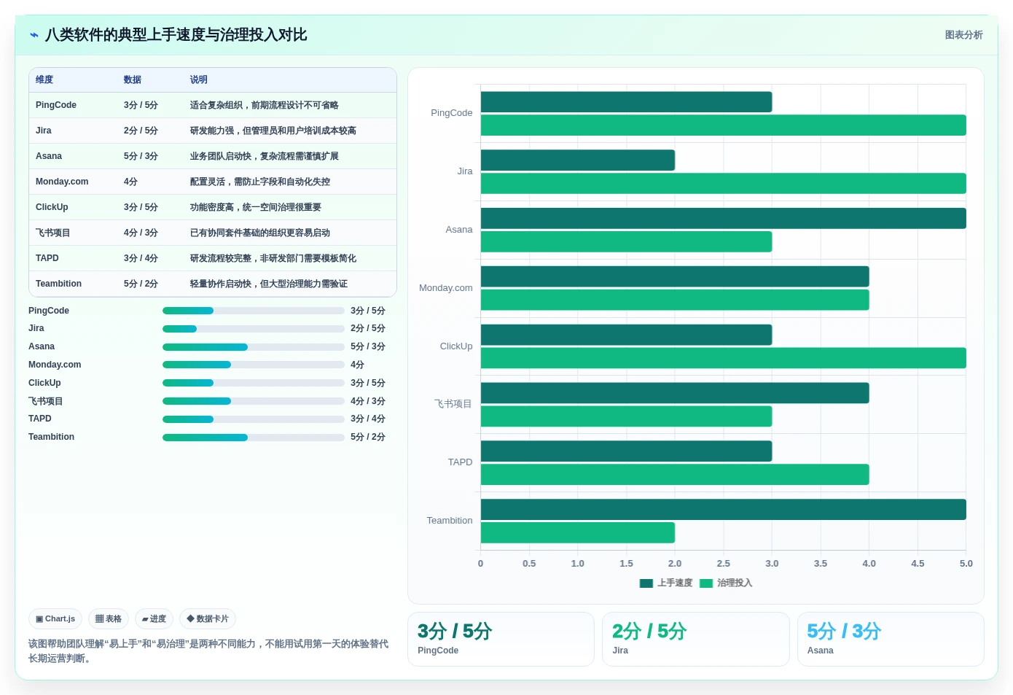Image resolution: width=1013 pixels, height=695 pixels.
Task: Select the Chart.js tag chip
Action: pyautogui.click(x=55, y=619)
